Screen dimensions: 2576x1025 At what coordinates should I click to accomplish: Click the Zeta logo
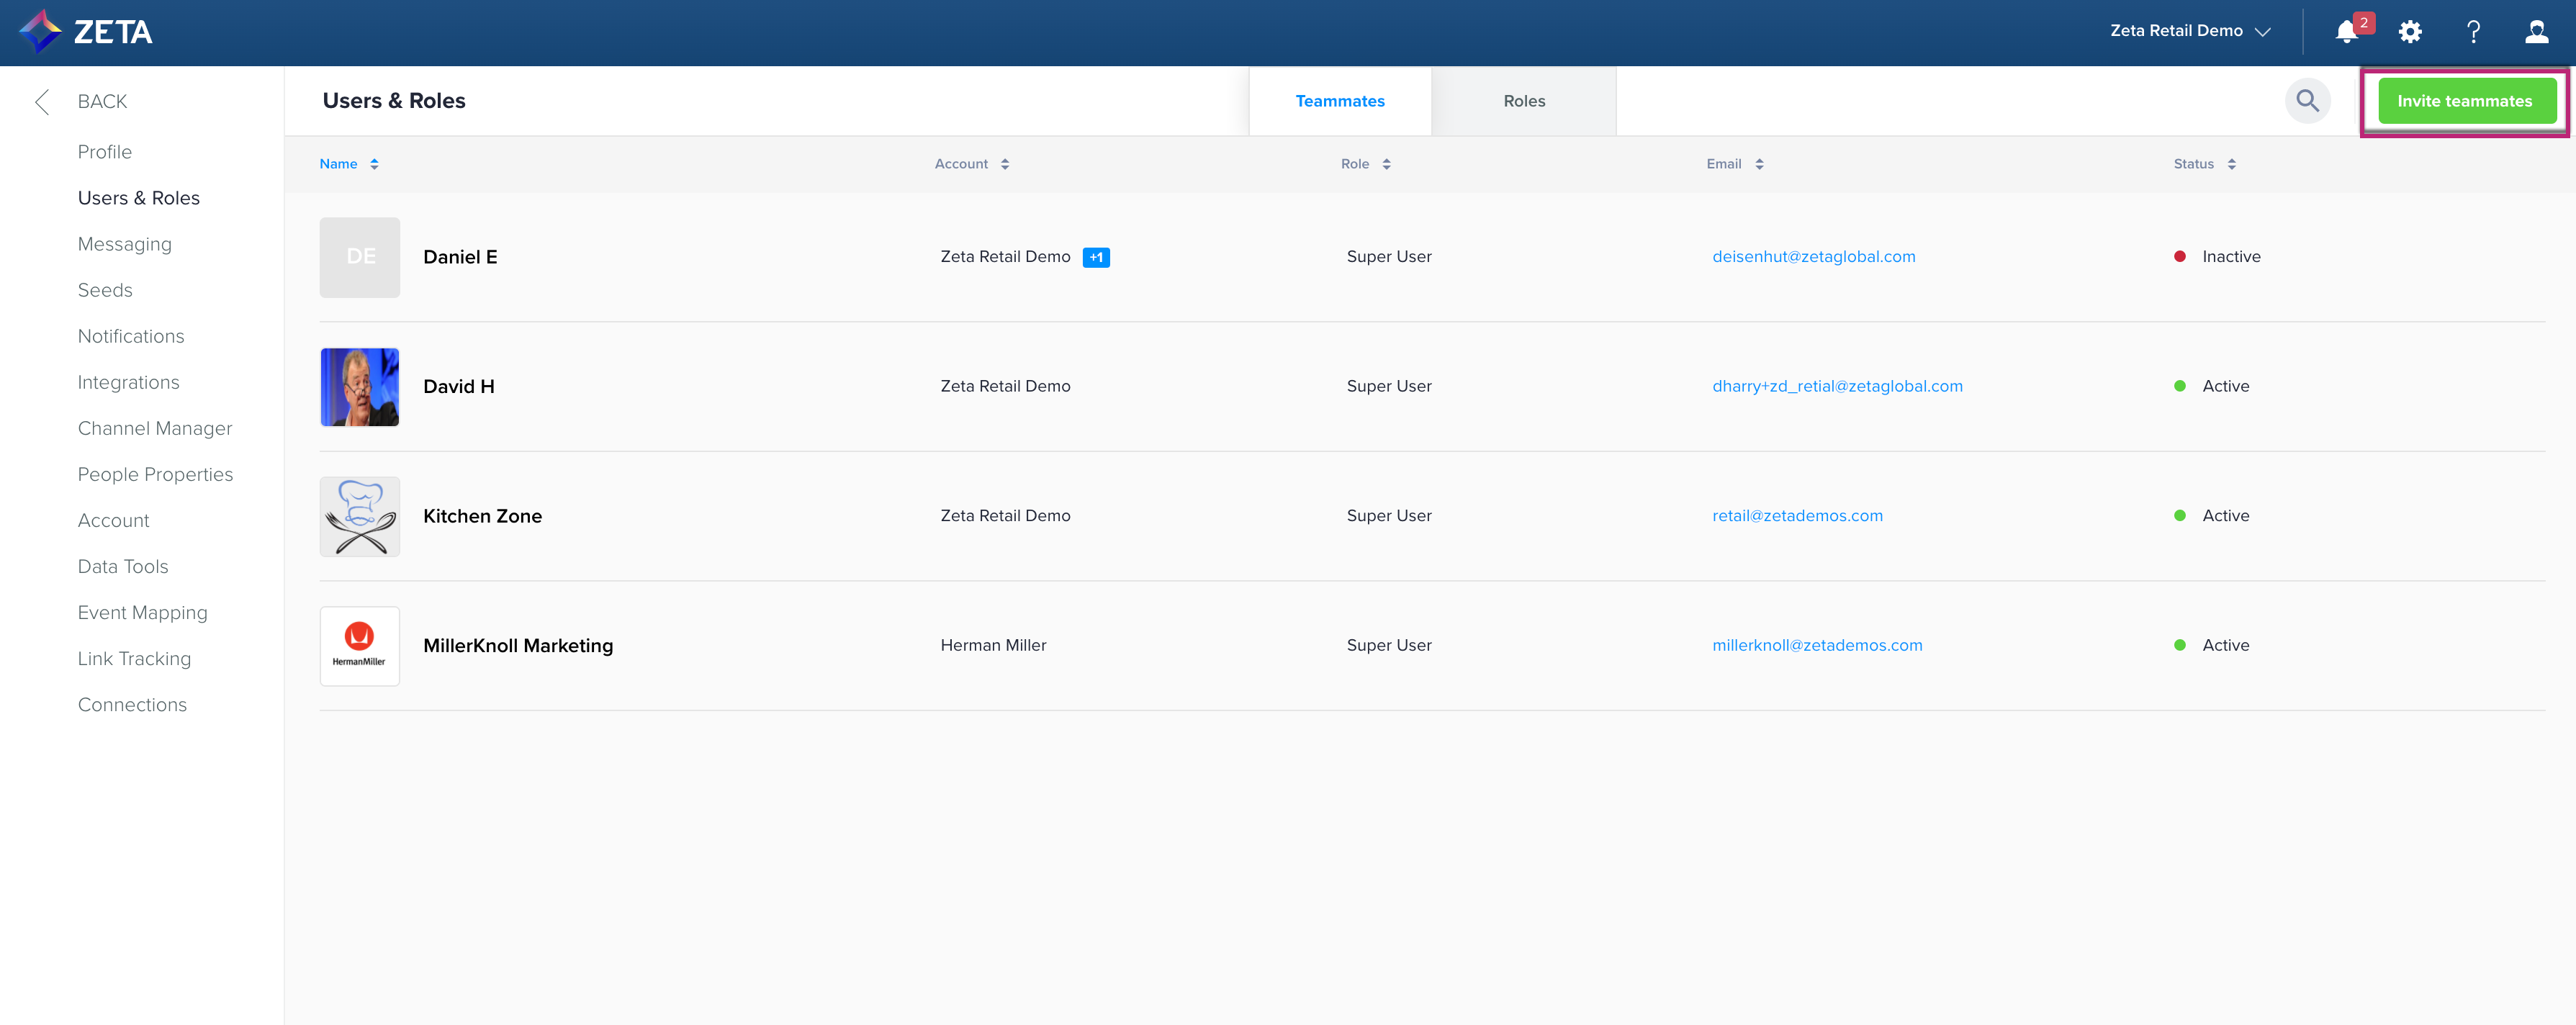[x=87, y=32]
